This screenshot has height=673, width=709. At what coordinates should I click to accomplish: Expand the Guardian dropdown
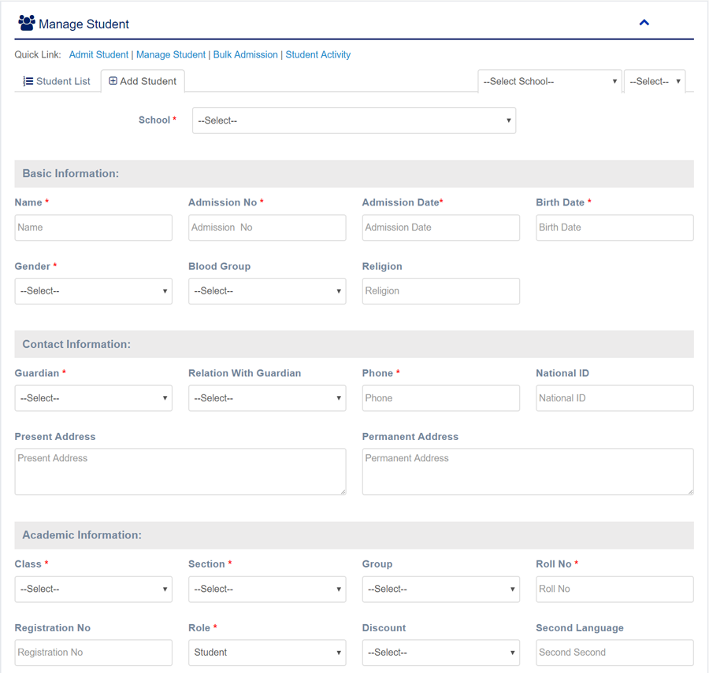click(x=93, y=398)
